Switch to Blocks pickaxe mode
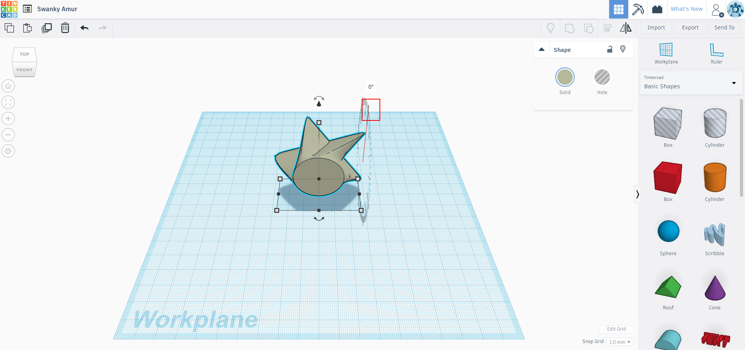 coord(638,9)
